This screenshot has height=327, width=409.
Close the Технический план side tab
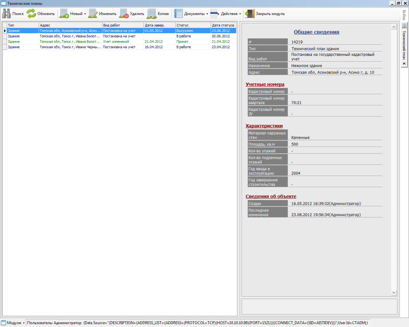coord(404,64)
